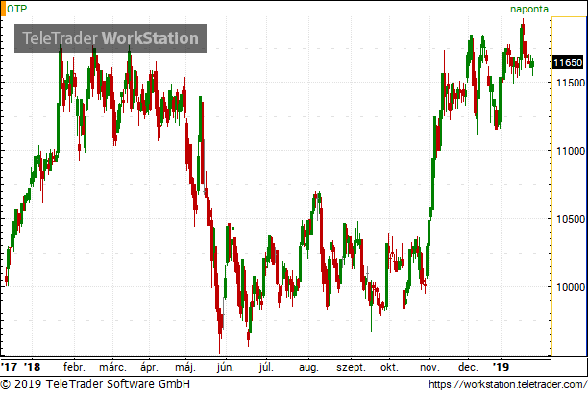Click the '19 year label

point(501,367)
